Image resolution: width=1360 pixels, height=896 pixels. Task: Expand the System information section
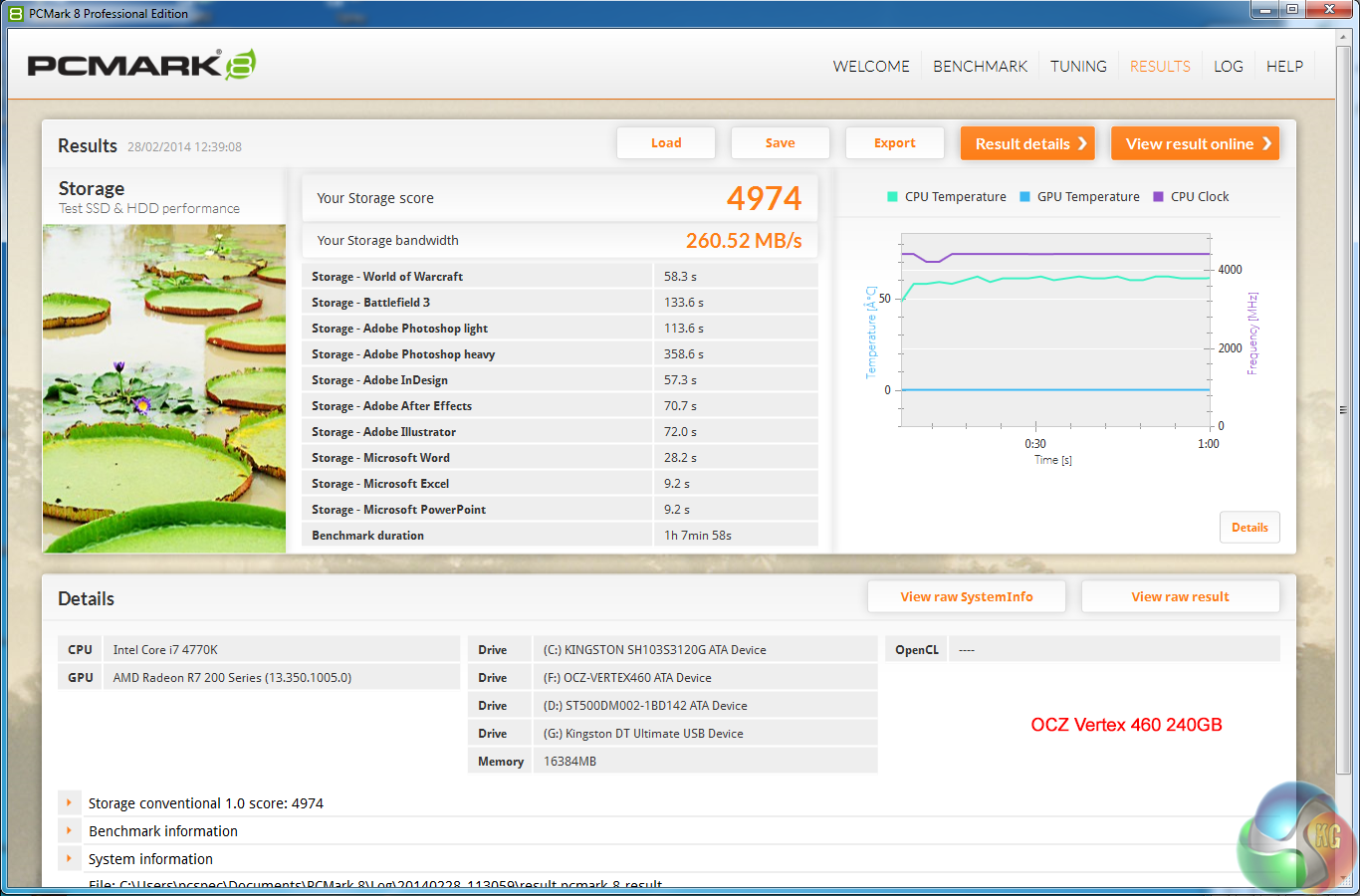tap(69, 858)
